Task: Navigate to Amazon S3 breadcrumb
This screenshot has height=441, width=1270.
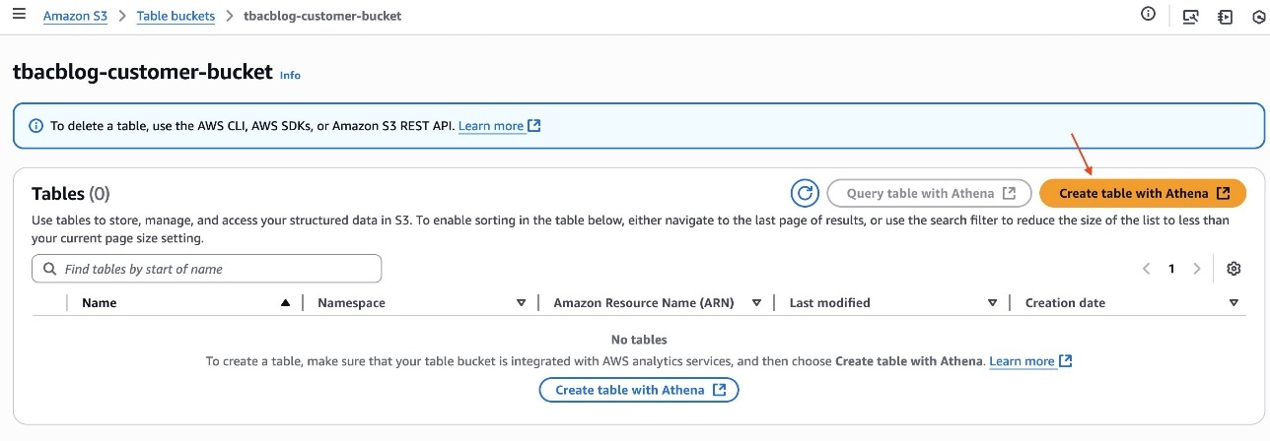Action: click(75, 17)
